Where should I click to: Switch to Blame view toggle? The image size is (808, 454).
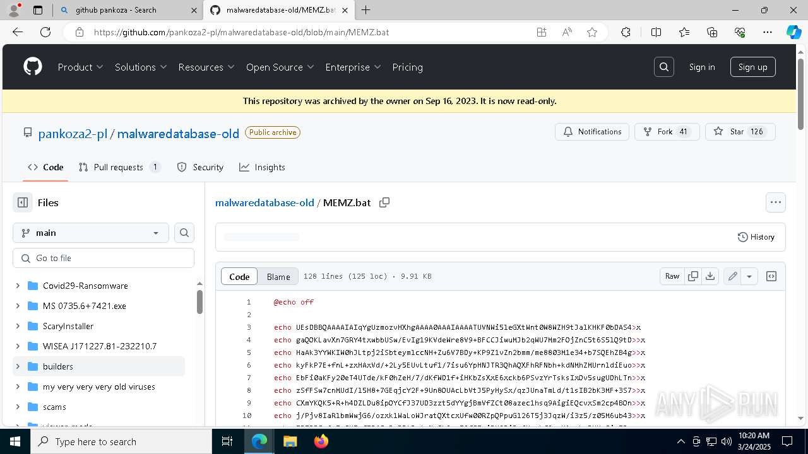point(278,276)
